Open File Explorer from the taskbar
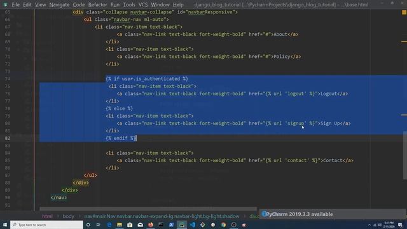The image size is (407, 229). (x=120, y=225)
